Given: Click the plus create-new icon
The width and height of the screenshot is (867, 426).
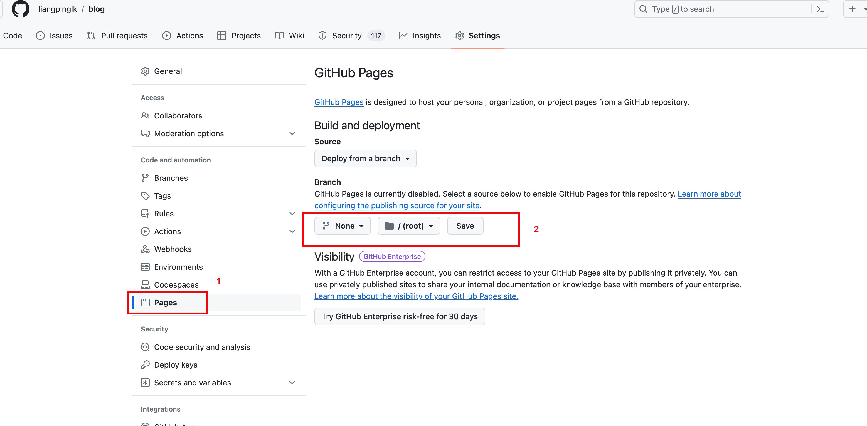Looking at the screenshot, I should (852, 9).
